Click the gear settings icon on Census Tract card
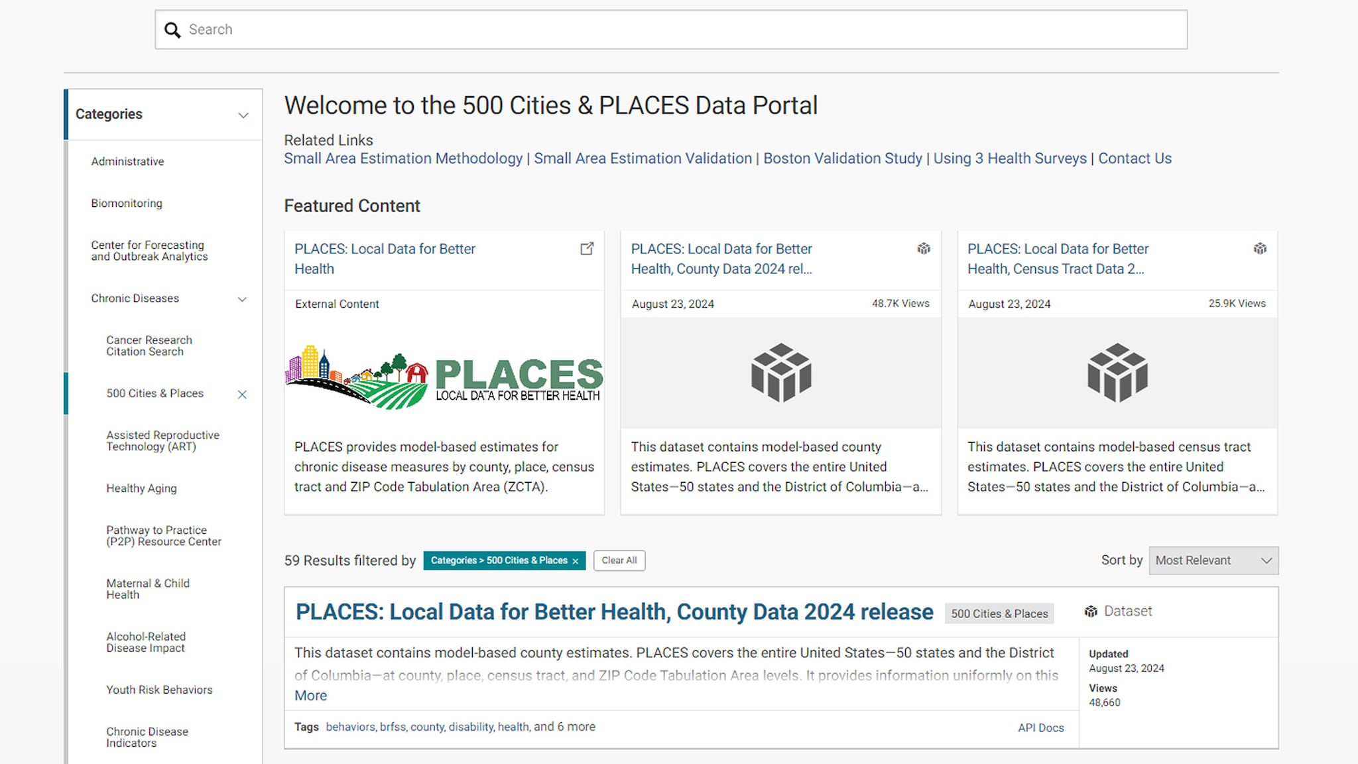 point(1261,247)
